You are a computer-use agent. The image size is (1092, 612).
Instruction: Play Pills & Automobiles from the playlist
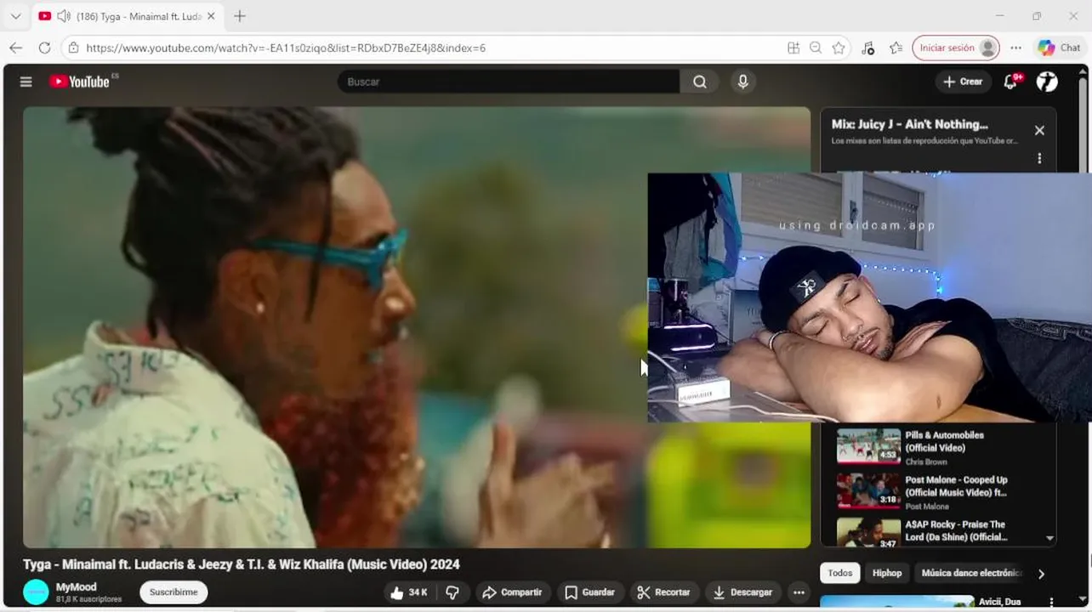click(938, 447)
